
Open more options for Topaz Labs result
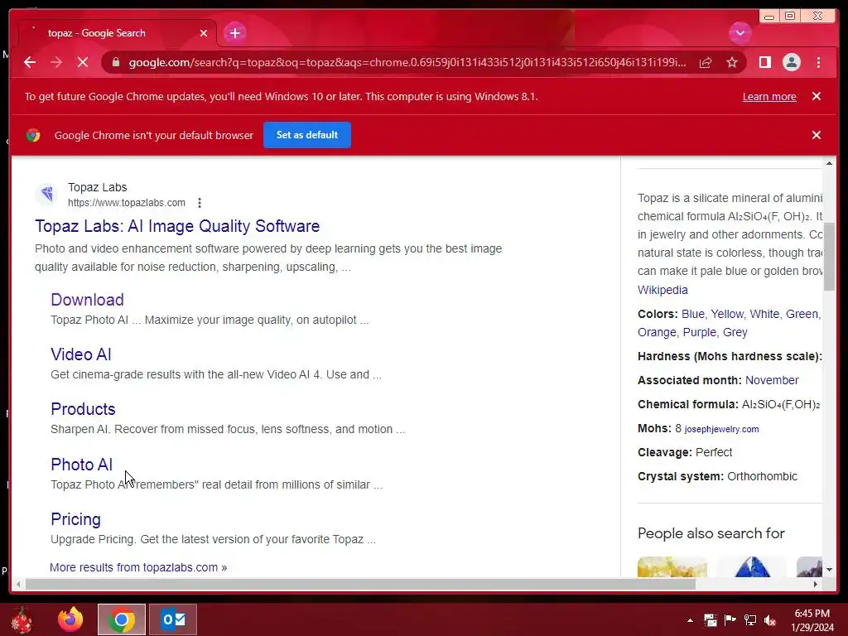[x=200, y=203]
